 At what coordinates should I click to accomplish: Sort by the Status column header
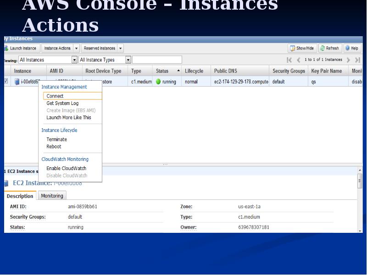click(162, 71)
